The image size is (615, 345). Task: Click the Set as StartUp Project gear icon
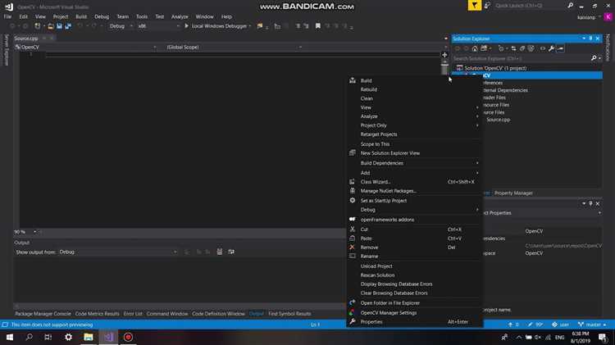coord(353,200)
